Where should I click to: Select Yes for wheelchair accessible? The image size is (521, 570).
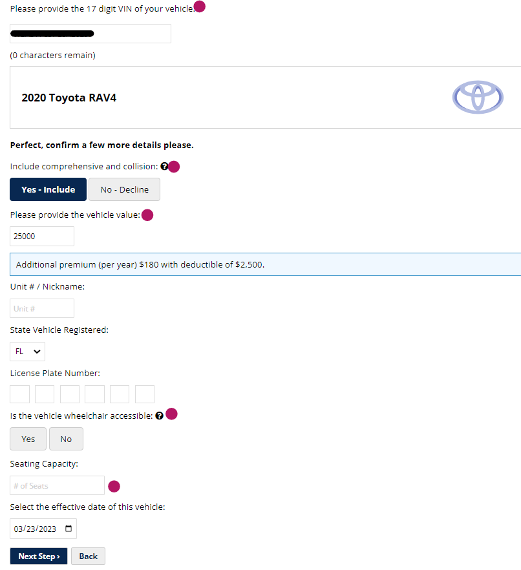[x=28, y=439]
